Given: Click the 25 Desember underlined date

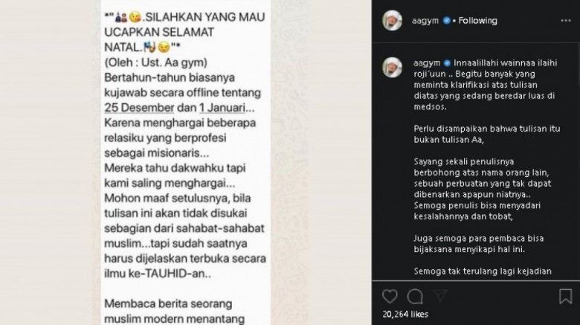Looking at the screenshot, I should click(x=139, y=108).
